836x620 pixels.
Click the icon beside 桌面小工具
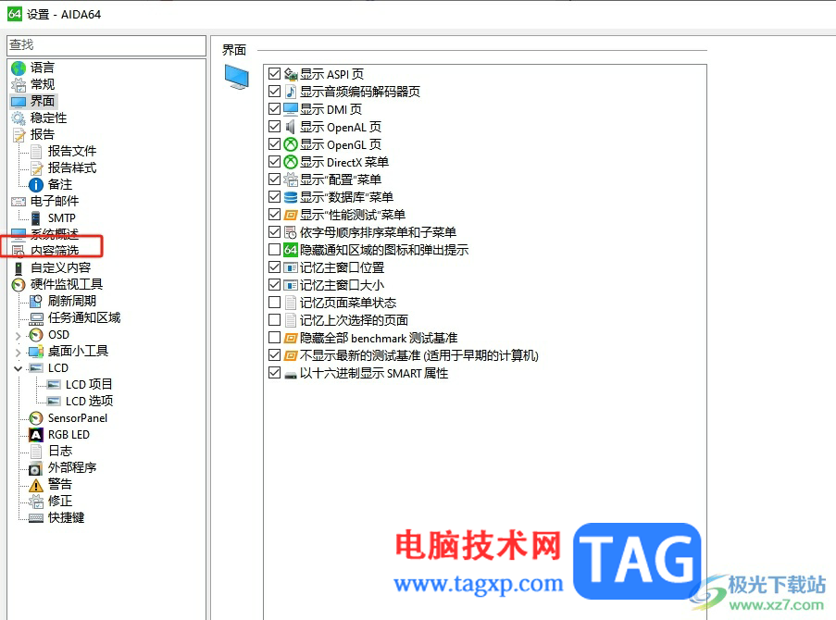point(36,352)
